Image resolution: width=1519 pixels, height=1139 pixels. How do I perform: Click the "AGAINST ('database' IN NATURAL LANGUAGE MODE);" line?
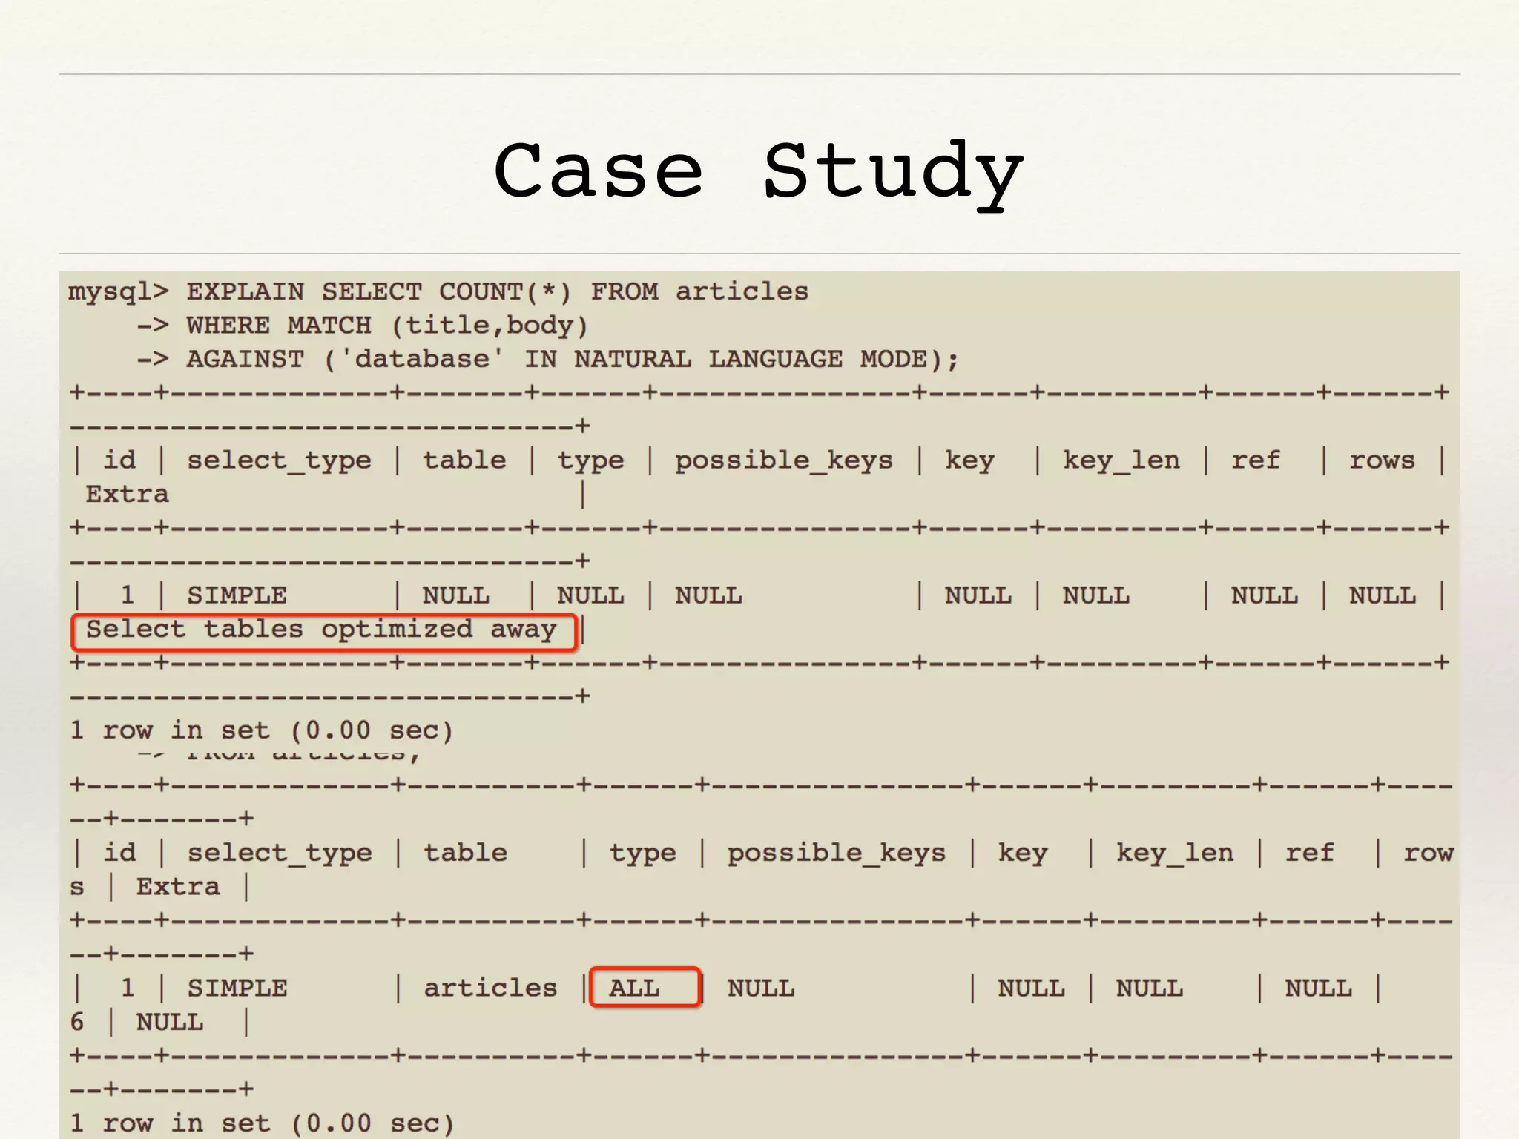click(x=573, y=360)
